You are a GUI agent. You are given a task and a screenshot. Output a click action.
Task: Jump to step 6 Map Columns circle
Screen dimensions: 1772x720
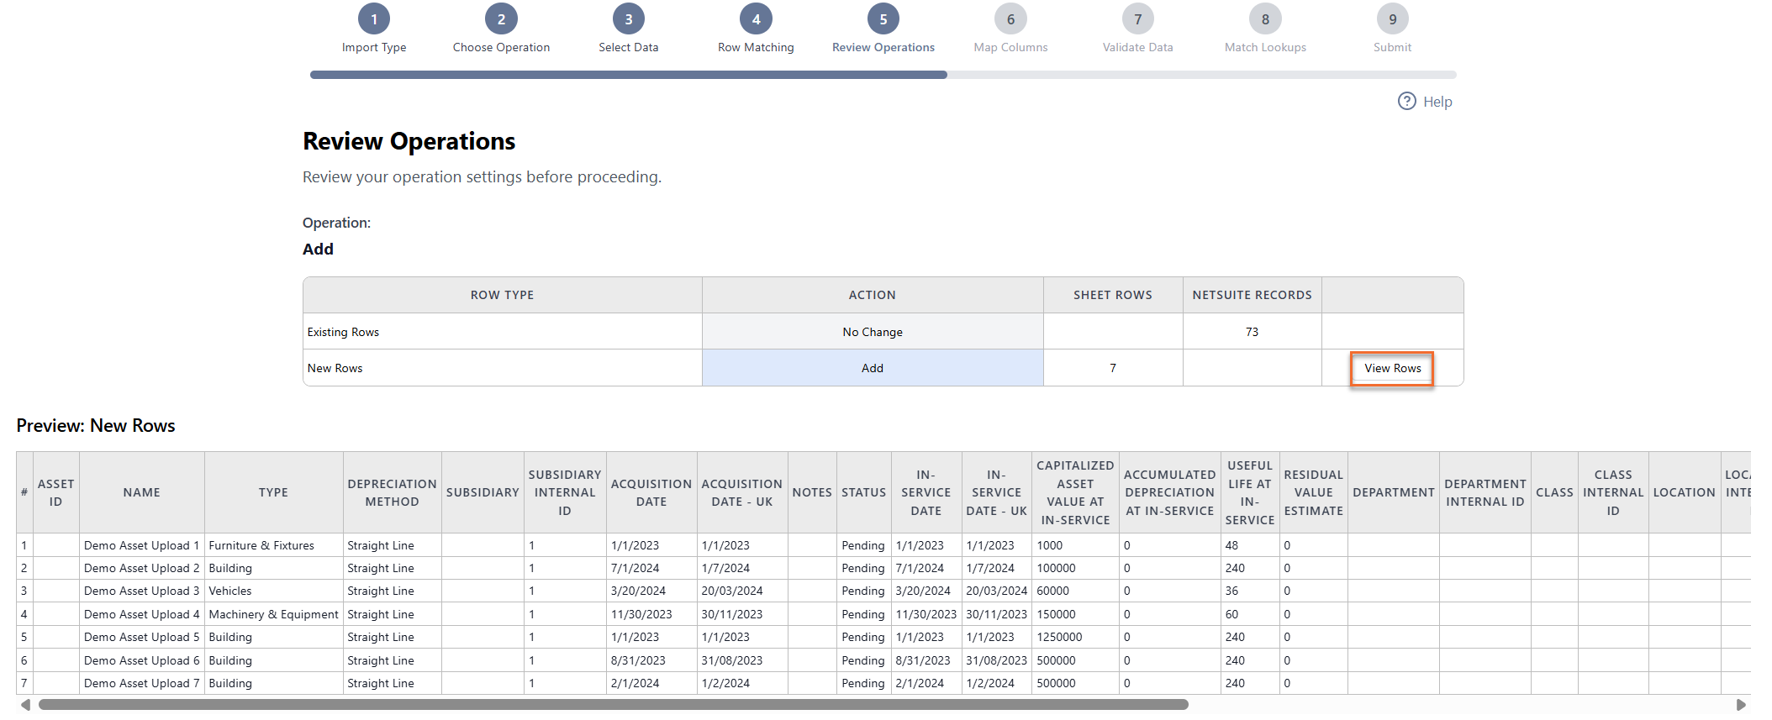(x=1010, y=19)
